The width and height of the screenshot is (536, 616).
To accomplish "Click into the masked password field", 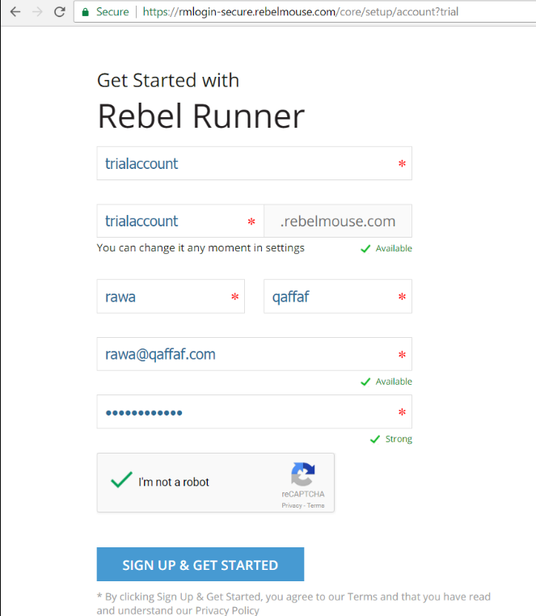I will 243,412.
